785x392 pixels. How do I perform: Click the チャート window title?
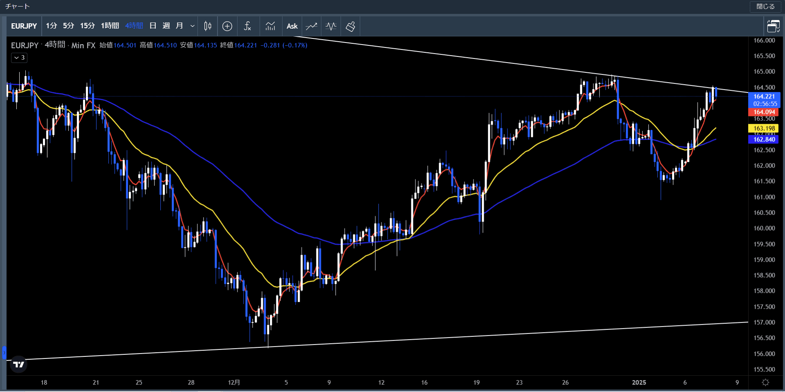(17, 7)
